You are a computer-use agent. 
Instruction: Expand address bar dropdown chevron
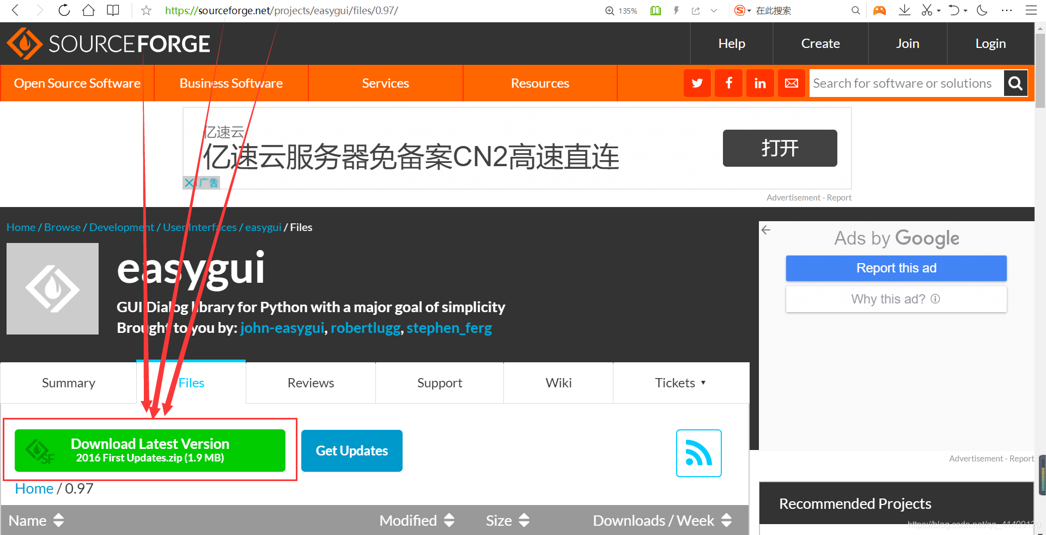[714, 10]
